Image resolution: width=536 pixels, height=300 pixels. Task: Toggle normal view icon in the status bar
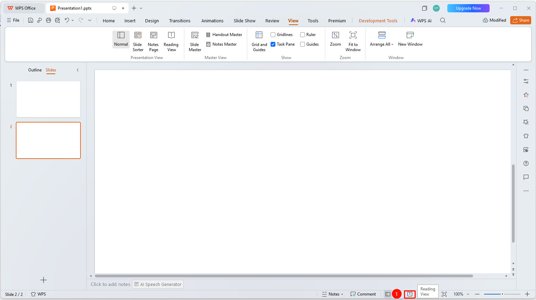388,294
